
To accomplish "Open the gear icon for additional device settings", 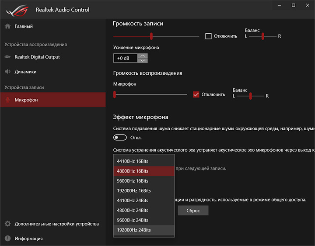I will (7, 224).
